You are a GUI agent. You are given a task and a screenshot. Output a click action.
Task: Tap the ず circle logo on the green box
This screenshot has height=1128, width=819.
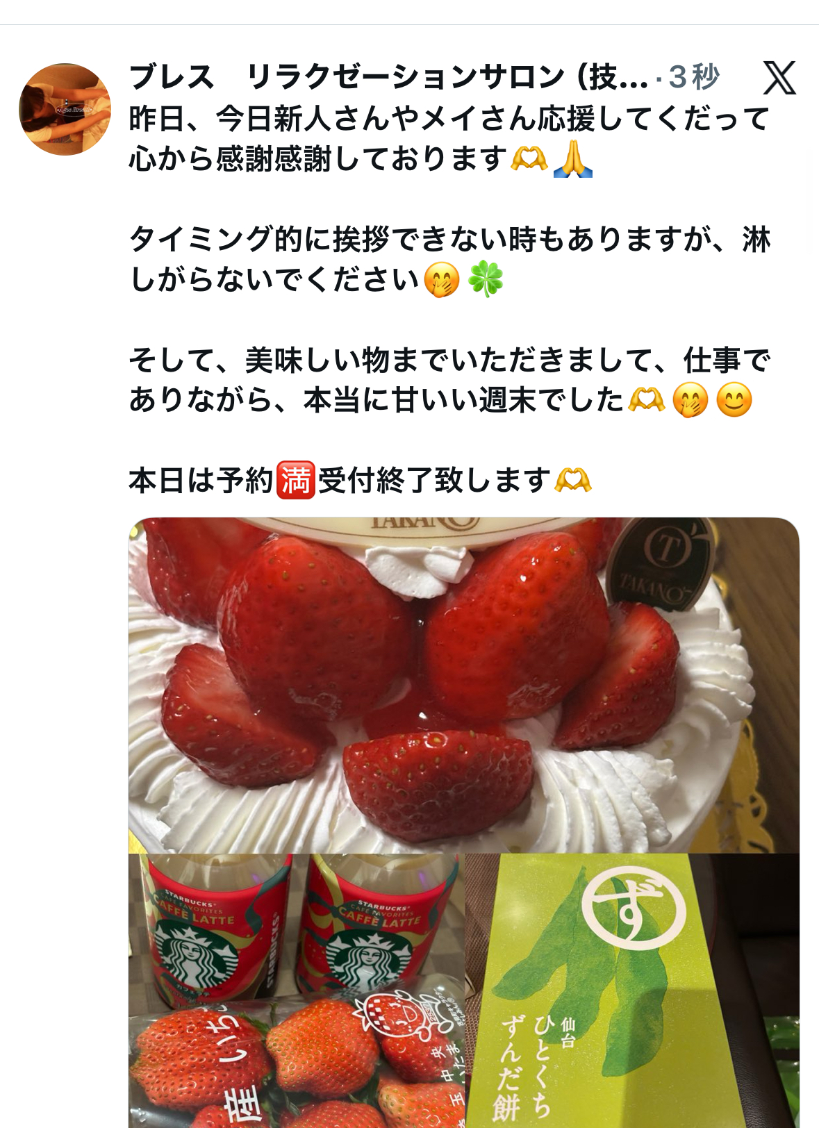point(634,906)
